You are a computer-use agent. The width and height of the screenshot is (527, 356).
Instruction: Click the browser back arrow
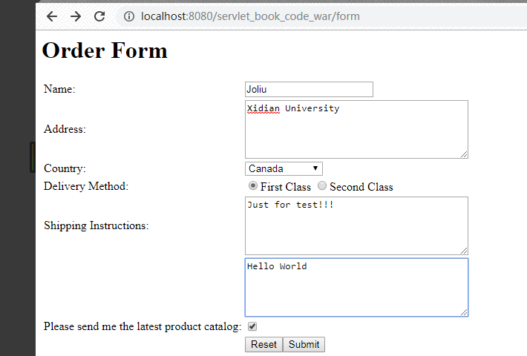(x=51, y=16)
